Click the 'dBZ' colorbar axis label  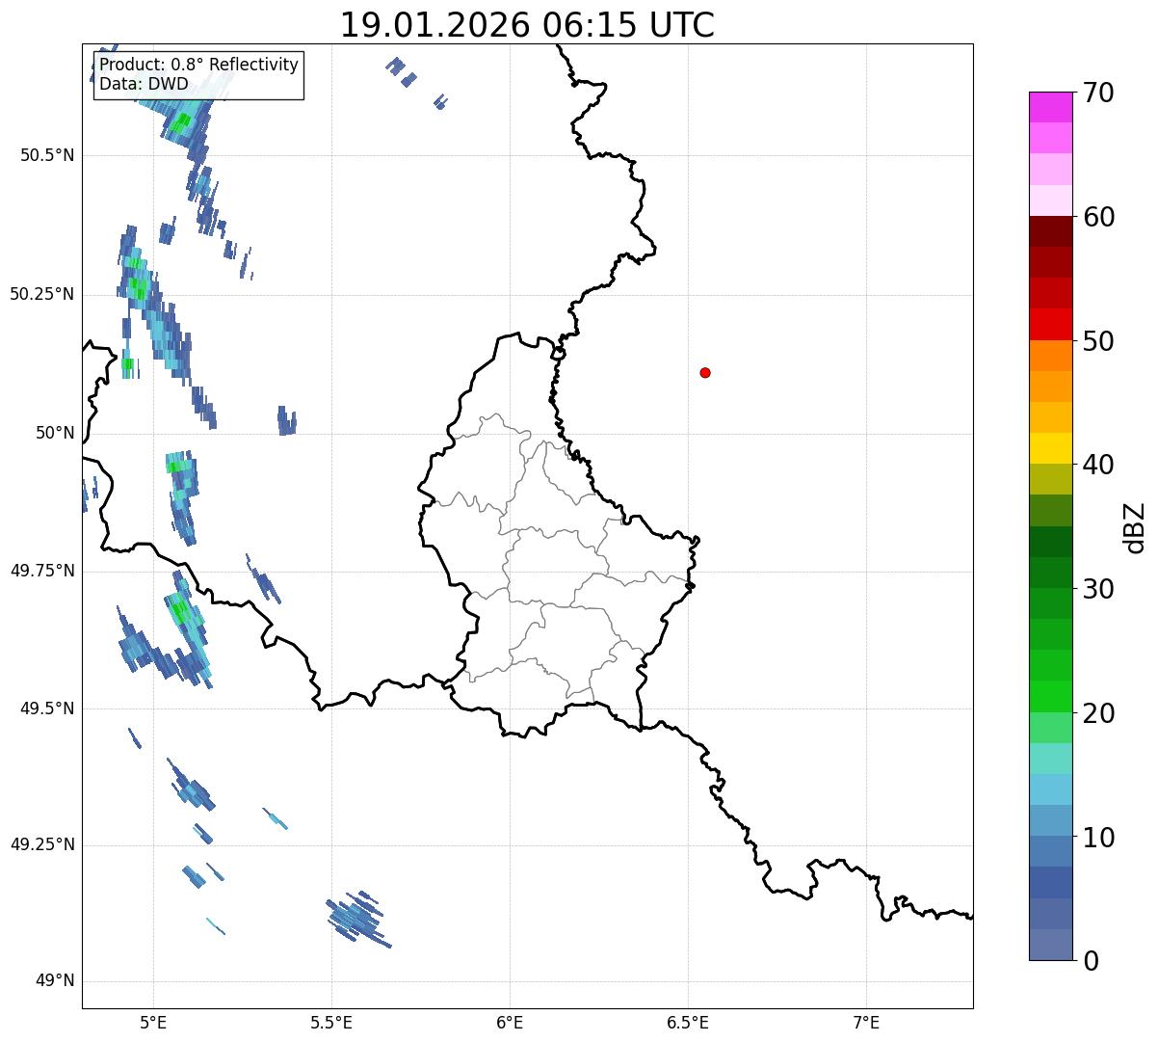tap(1136, 526)
